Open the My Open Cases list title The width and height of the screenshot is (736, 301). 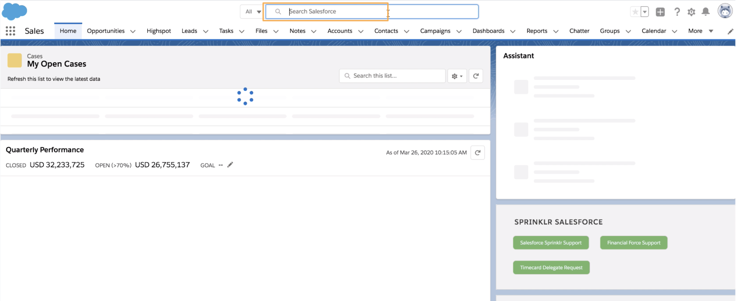tap(57, 64)
